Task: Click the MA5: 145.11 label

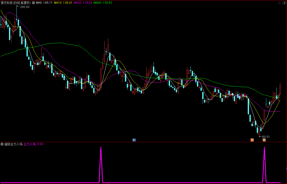Action: [x=44, y=3]
